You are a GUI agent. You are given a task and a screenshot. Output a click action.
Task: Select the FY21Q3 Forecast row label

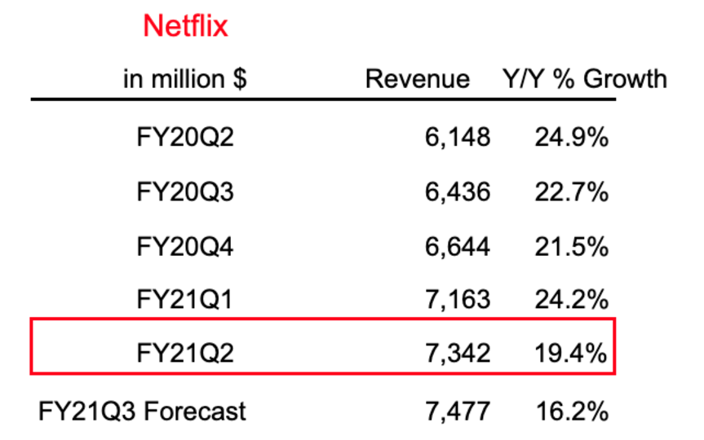[x=142, y=411]
